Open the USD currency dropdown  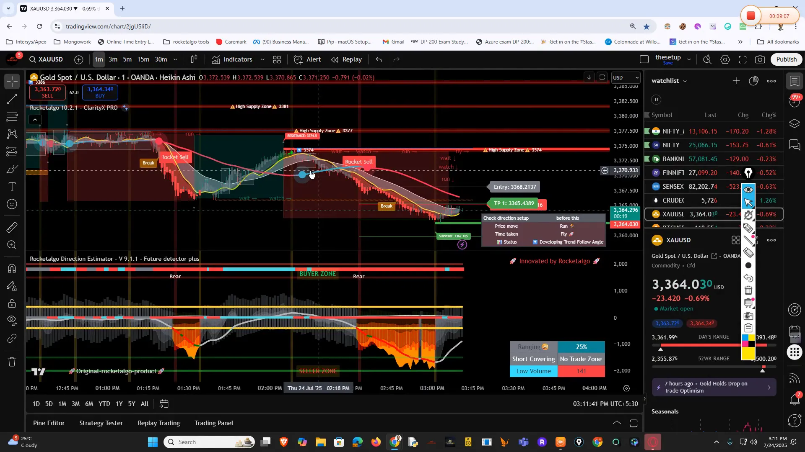[x=626, y=77]
